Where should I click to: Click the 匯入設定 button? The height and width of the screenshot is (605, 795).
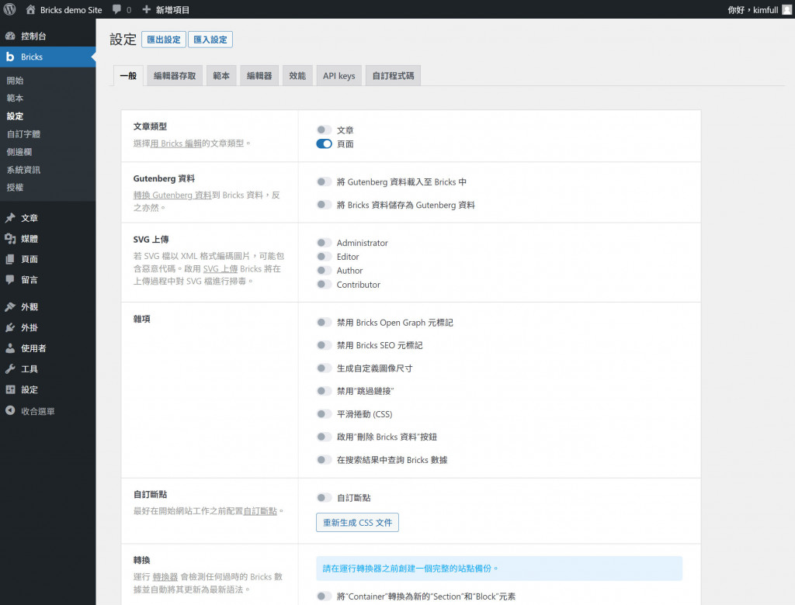tap(210, 40)
